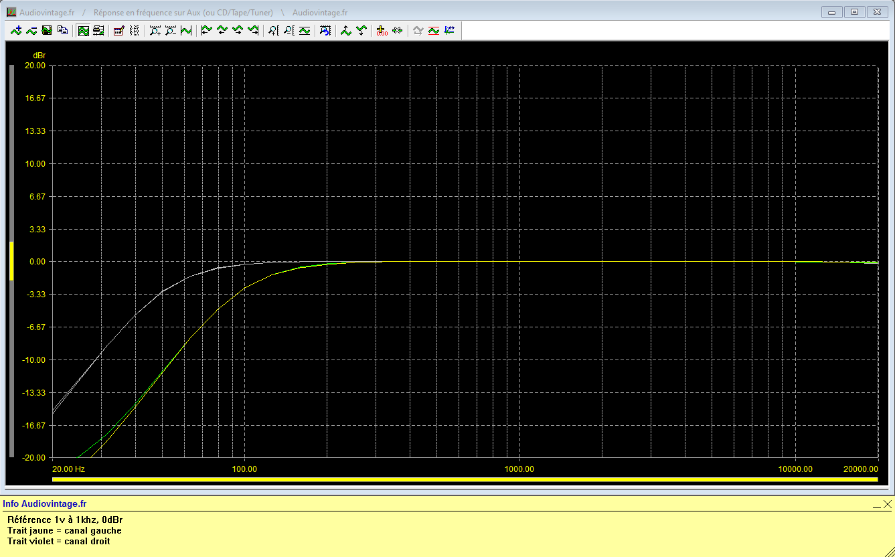Click the -3.33 Y-axis label
The image size is (895, 557).
pyautogui.click(x=35, y=295)
